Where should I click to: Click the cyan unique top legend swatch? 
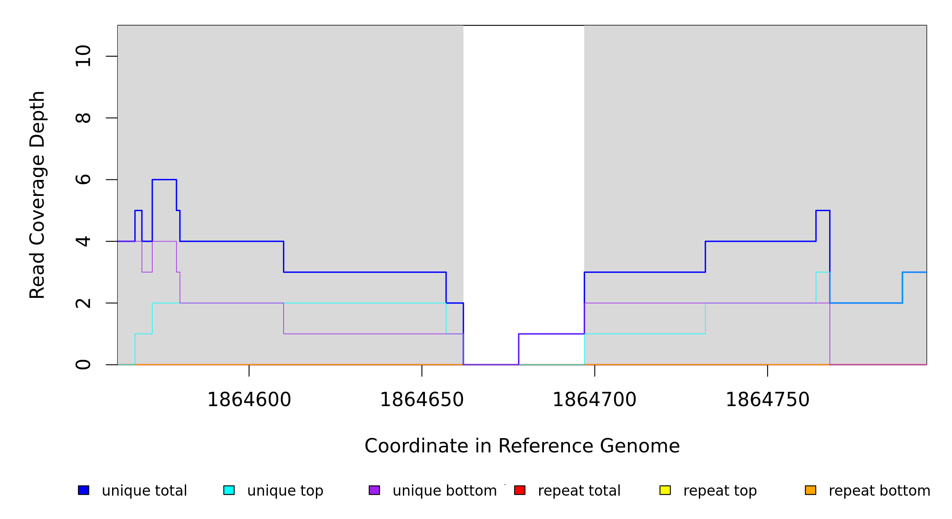(x=229, y=490)
